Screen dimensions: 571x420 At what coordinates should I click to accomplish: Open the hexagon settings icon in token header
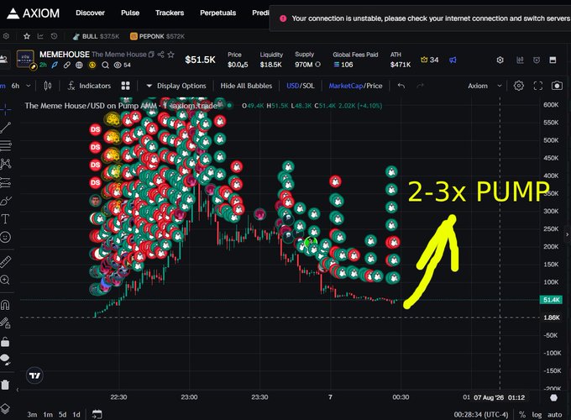pyautogui.click(x=500, y=60)
